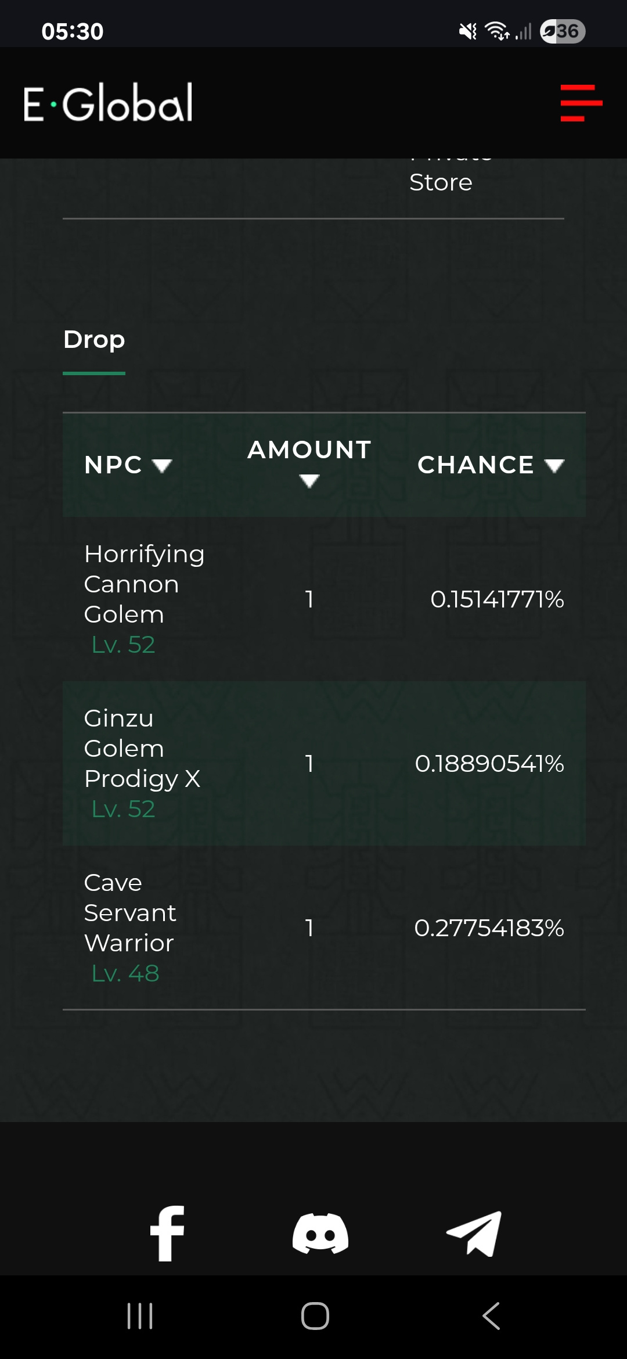Open the red hamburger menu

(581, 103)
